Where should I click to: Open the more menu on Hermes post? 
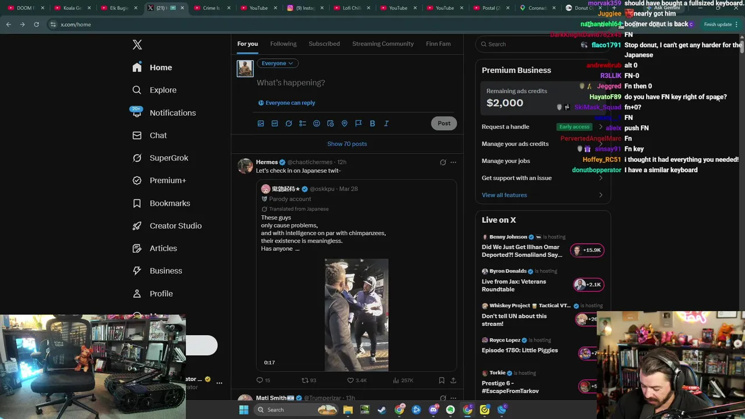(x=453, y=162)
